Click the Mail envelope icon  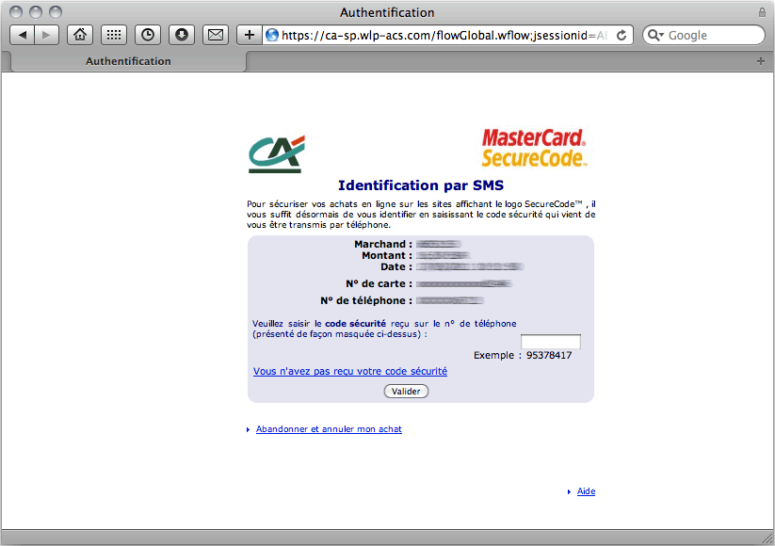216,35
